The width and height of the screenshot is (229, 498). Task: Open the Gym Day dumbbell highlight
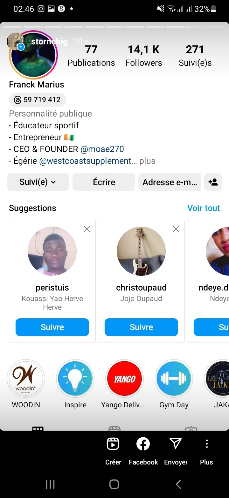pyautogui.click(x=174, y=379)
